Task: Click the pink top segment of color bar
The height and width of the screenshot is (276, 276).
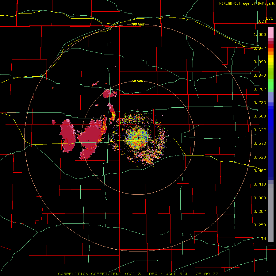Action: 271,33
